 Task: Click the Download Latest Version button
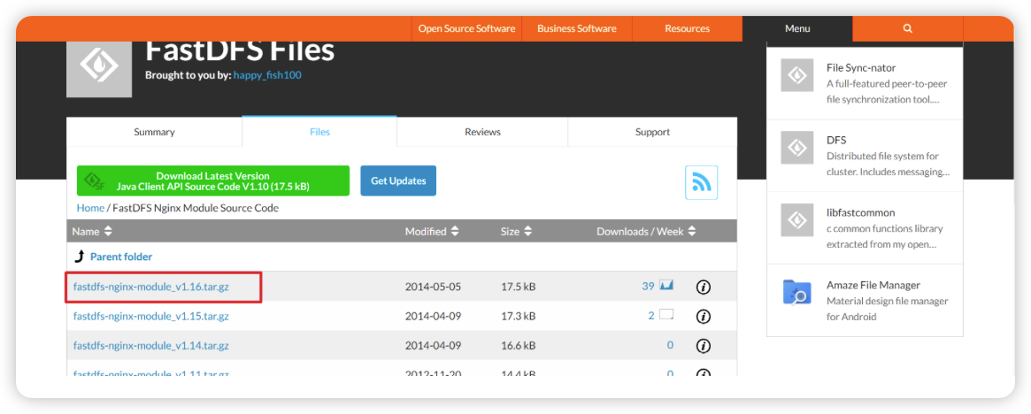(x=213, y=180)
